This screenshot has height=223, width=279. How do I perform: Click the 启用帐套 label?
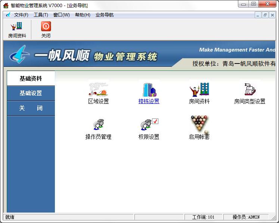(199, 137)
